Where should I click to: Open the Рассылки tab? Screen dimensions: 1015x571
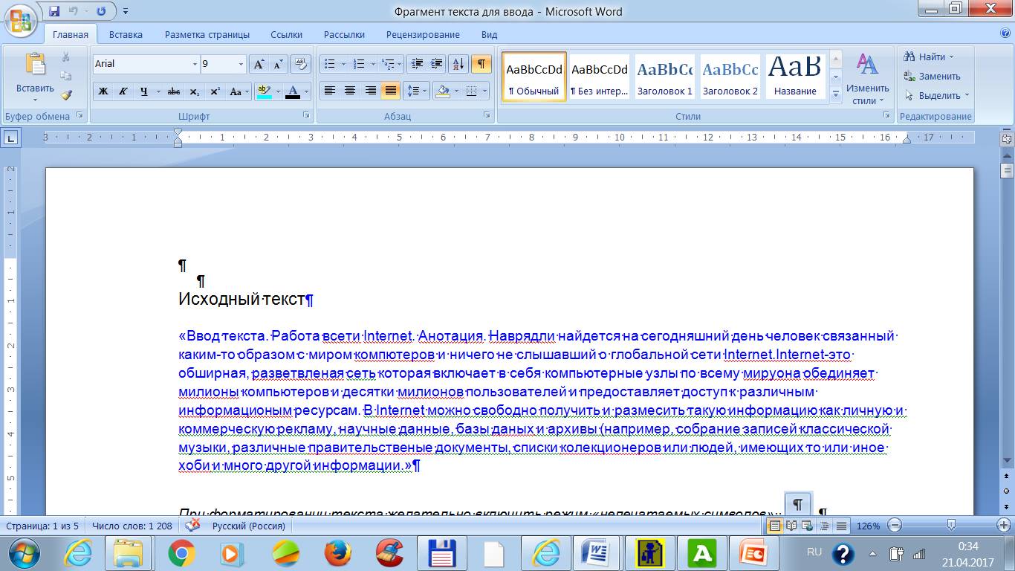click(344, 34)
